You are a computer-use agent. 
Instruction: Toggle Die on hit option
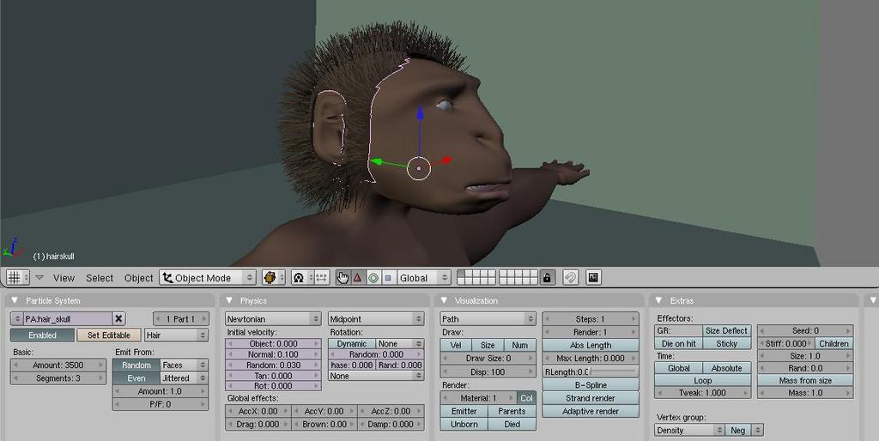(x=678, y=343)
